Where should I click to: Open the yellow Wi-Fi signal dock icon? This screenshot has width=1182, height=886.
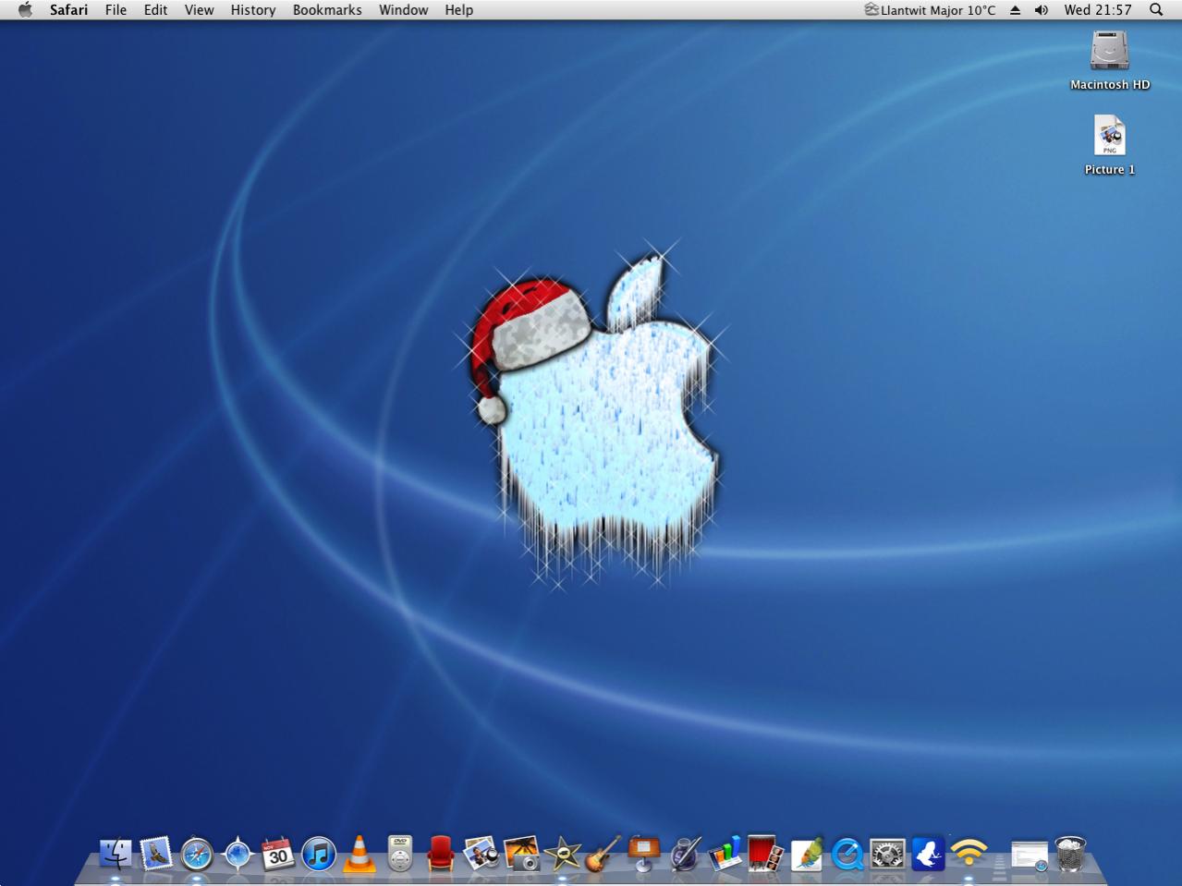(969, 854)
